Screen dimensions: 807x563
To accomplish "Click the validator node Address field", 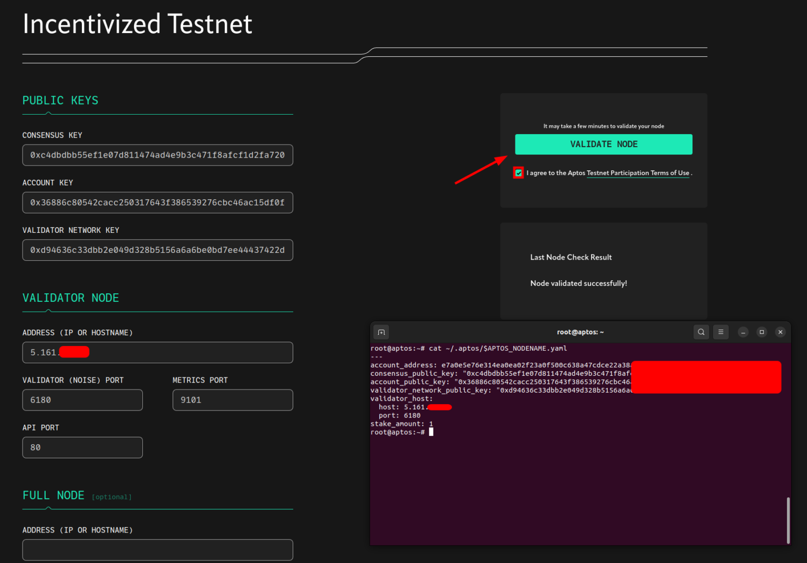I will [x=158, y=352].
